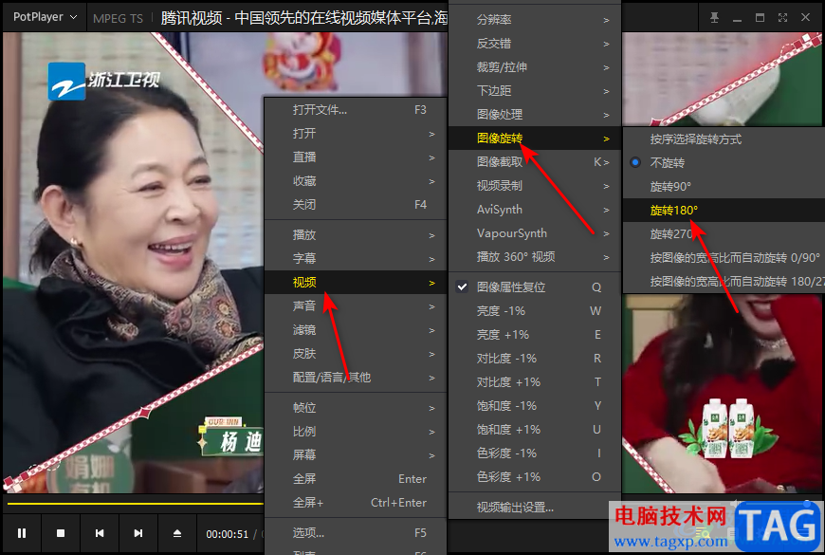Expand the 声音 submenu
The height and width of the screenshot is (555, 825).
[x=356, y=305]
